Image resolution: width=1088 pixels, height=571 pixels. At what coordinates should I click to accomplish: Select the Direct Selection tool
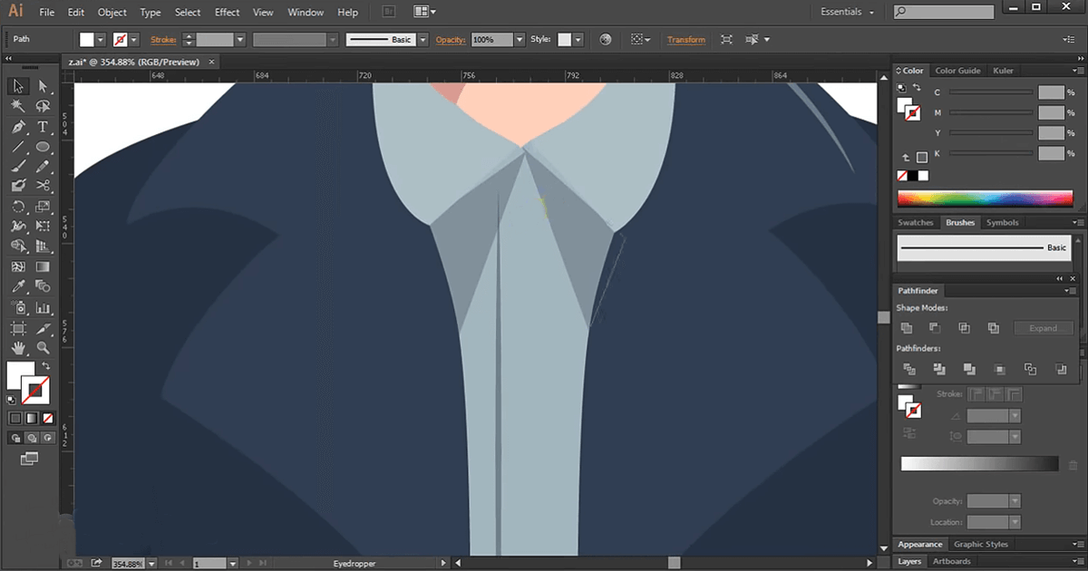coord(43,86)
